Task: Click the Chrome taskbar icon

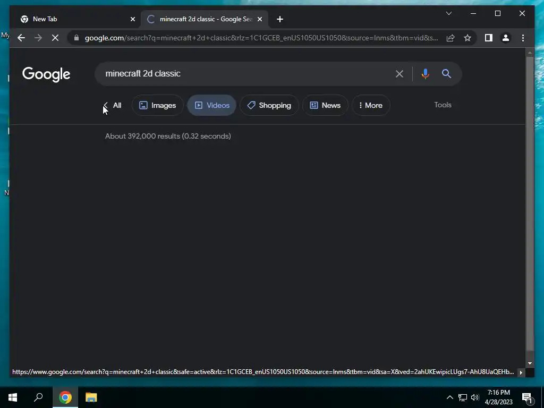Action: (65, 397)
